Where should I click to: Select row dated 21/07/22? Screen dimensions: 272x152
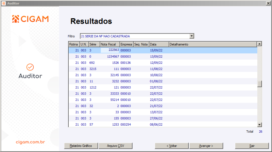(163, 106)
